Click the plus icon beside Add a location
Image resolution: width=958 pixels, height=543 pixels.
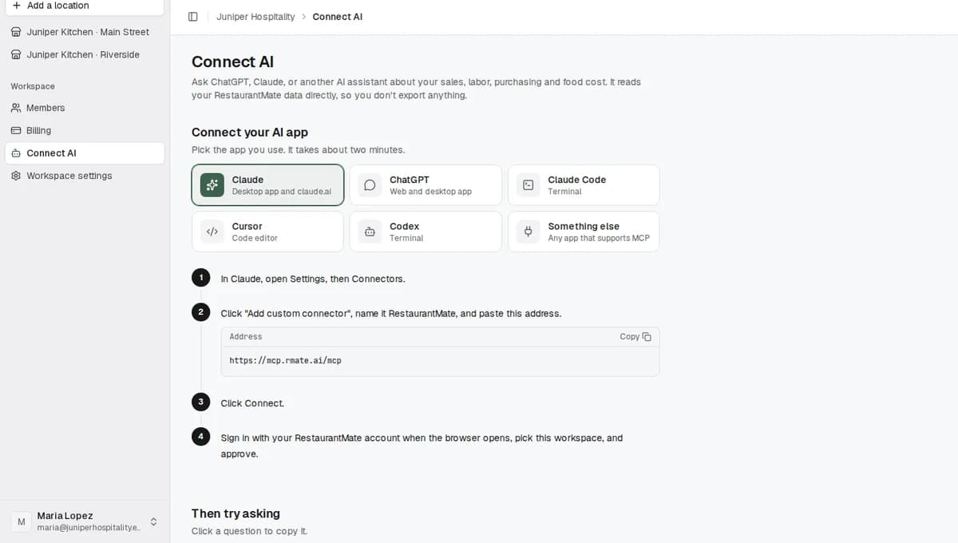click(x=16, y=6)
